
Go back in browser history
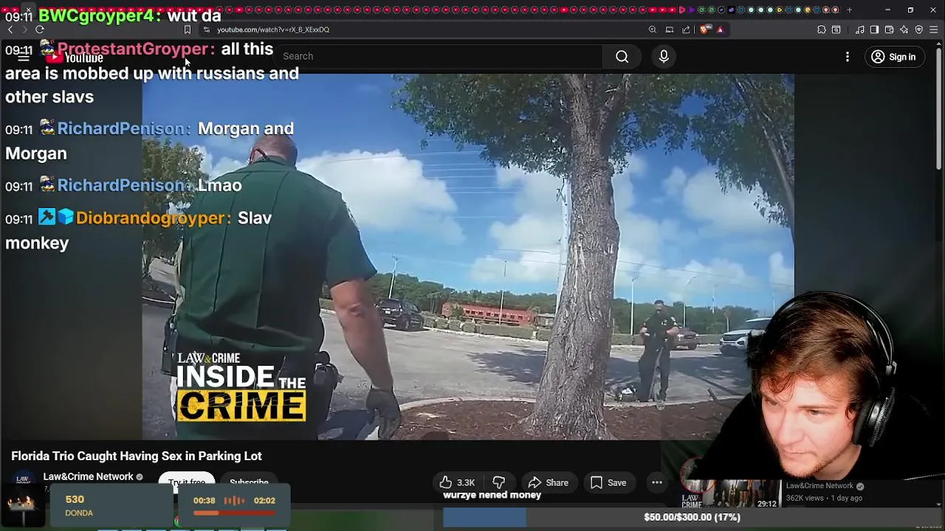point(10,29)
